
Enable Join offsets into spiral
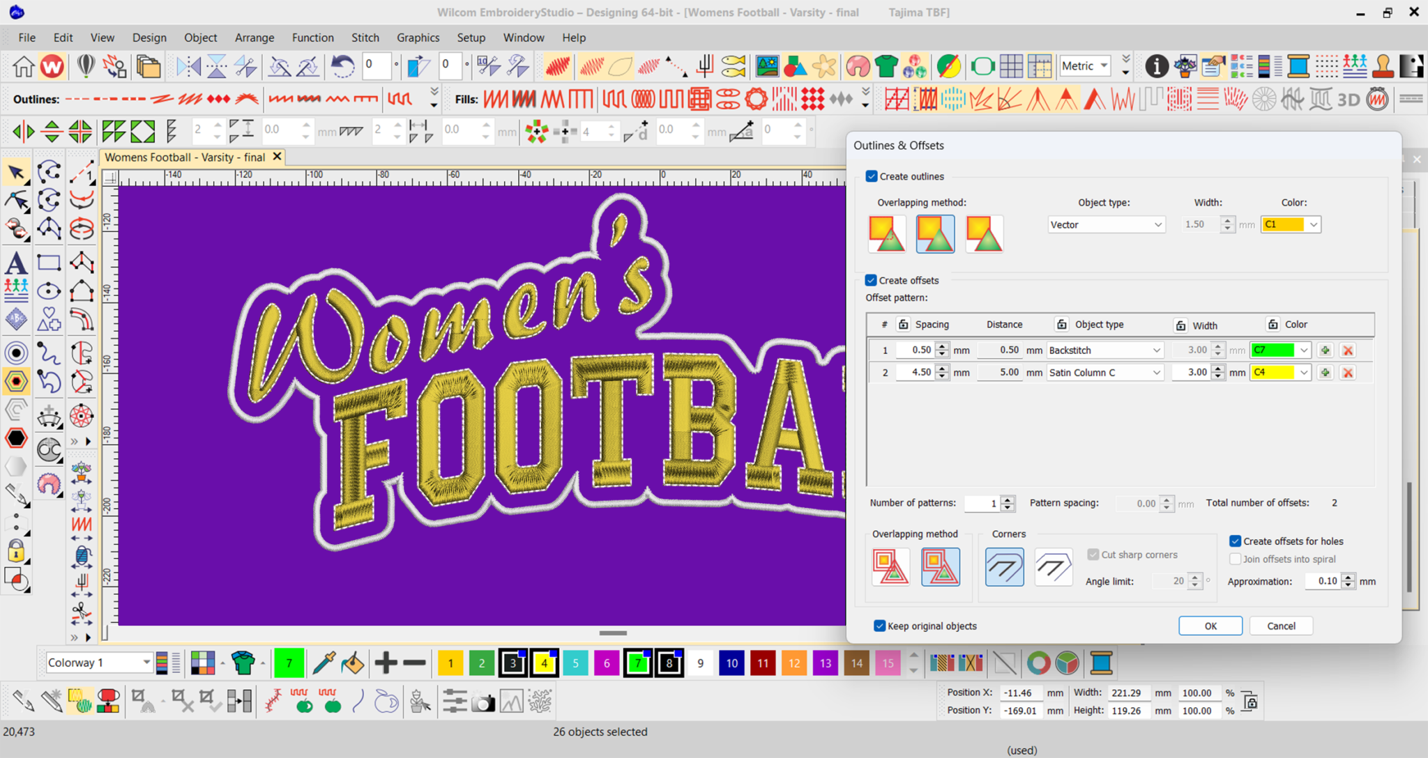(x=1236, y=559)
